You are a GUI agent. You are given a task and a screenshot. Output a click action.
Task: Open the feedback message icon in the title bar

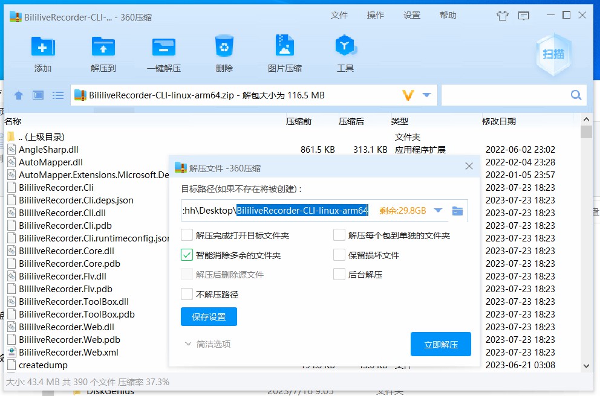524,16
